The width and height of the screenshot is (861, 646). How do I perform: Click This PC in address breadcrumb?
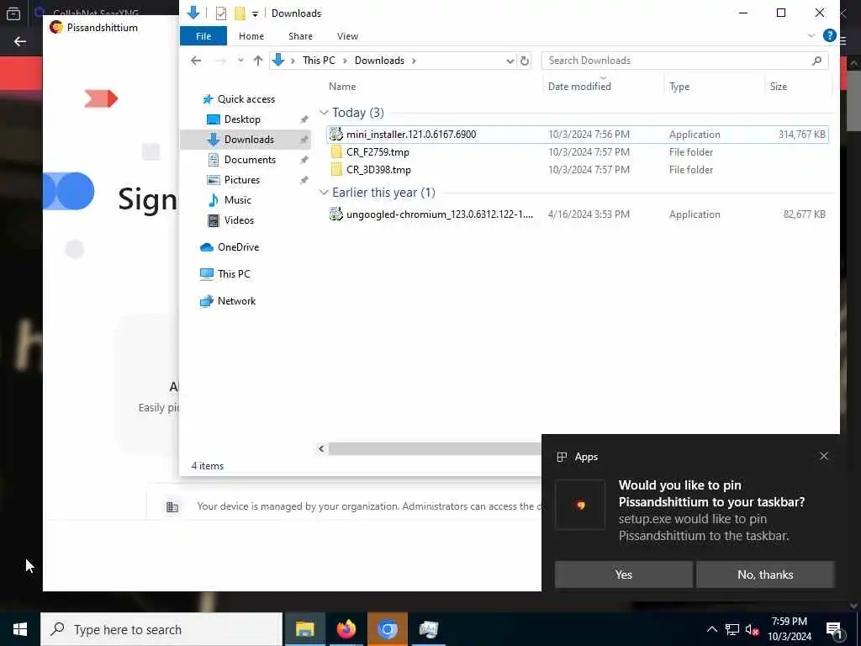click(319, 61)
